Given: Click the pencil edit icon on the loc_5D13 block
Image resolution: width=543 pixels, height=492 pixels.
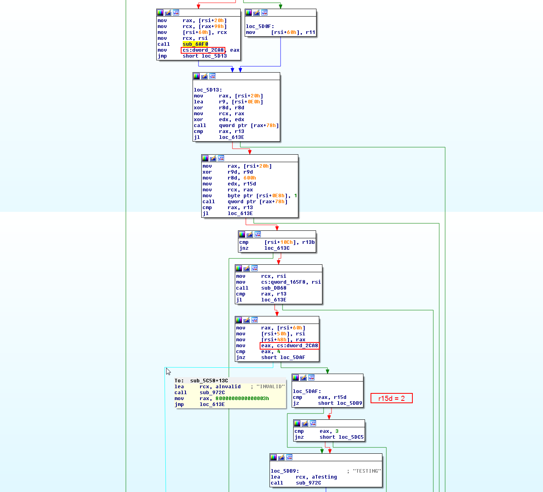Looking at the screenshot, I should (204, 76).
